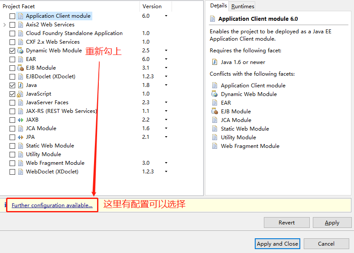The height and width of the screenshot is (253, 354).
Task: Click the JavaServer Faces facet icon
Action: pos(20,102)
